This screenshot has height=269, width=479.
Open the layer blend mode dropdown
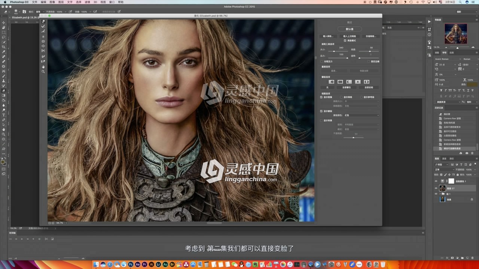pos(444,170)
